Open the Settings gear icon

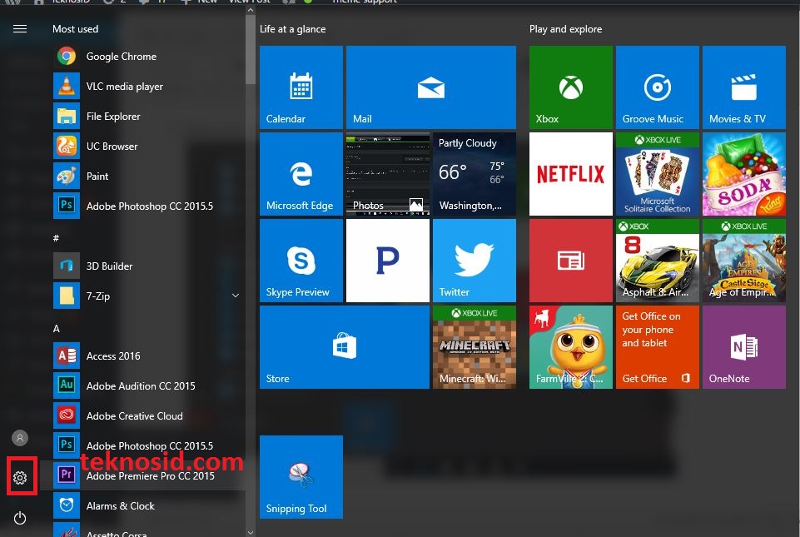(20, 478)
